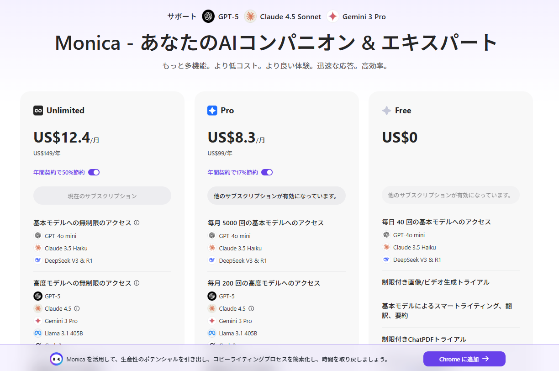The width and height of the screenshot is (559, 371).
Task: Click the Gemini 3 Pro header icon
Action: [x=333, y=16]
